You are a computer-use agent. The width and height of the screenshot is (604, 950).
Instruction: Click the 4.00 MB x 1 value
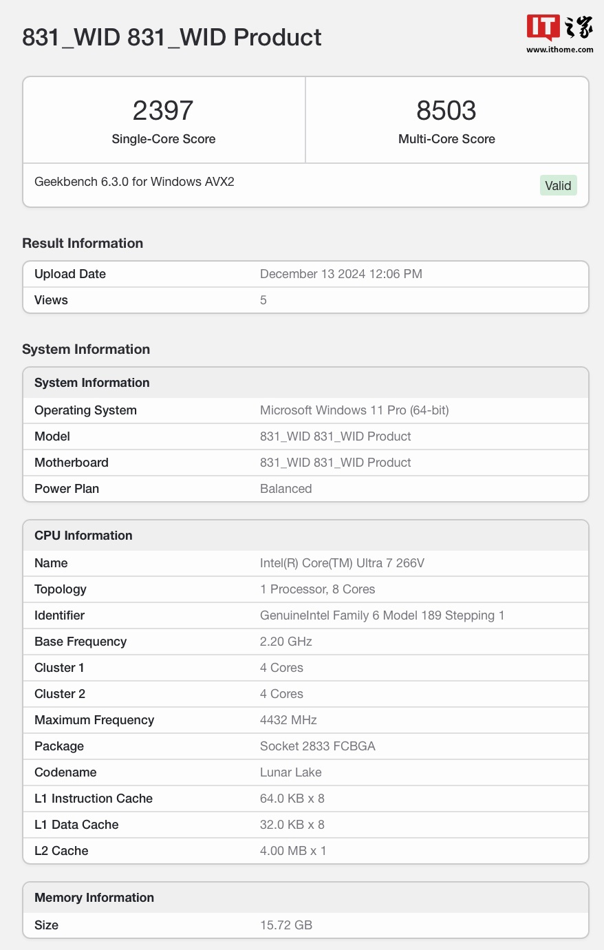(293, 851)
